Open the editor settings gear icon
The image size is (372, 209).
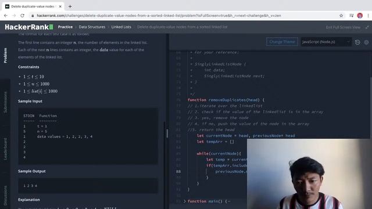click(x=367, y=42)
